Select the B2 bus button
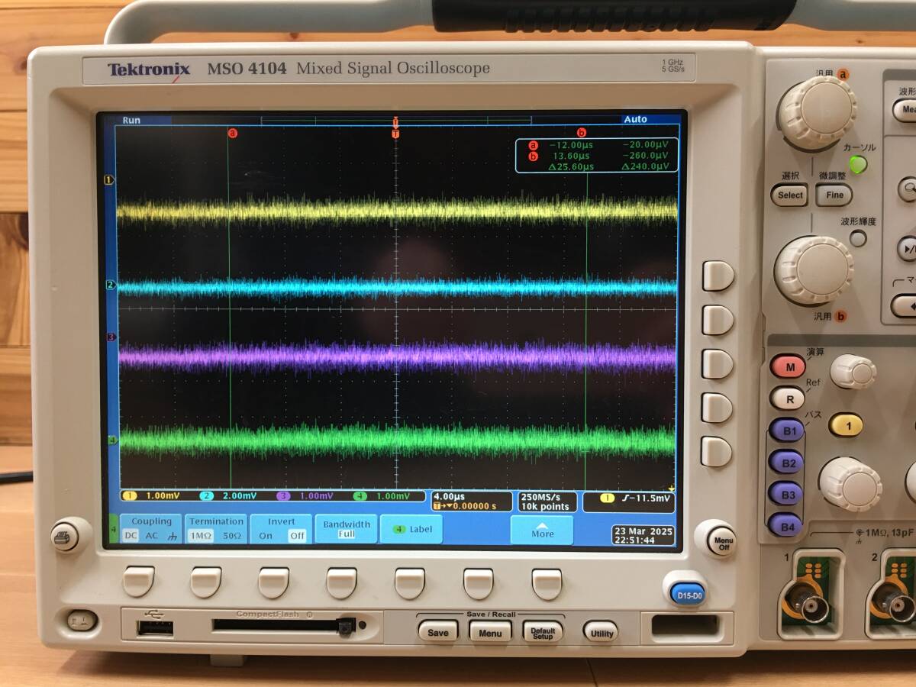Screen dimensions: 916x687 click(787, 462)
